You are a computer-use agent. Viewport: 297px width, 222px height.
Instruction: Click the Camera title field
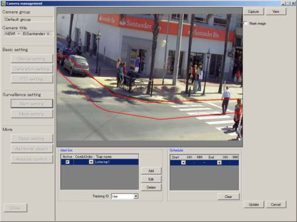(29, 33)
